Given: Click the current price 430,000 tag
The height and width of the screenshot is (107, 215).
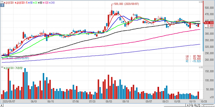Looking at the screenshot, I should pyautogui.click(x=209, y=23).
